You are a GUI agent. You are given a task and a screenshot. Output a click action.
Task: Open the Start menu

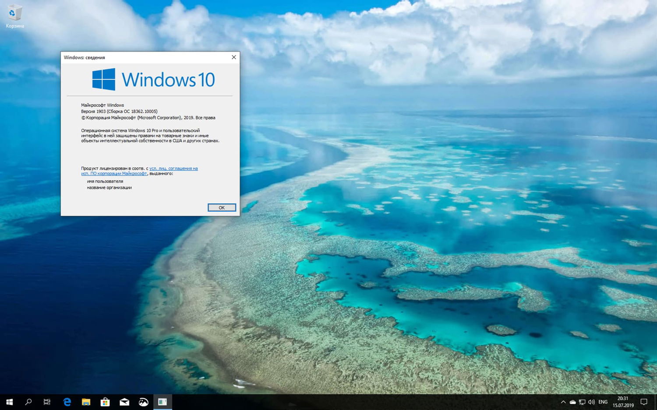pos(9,402)
